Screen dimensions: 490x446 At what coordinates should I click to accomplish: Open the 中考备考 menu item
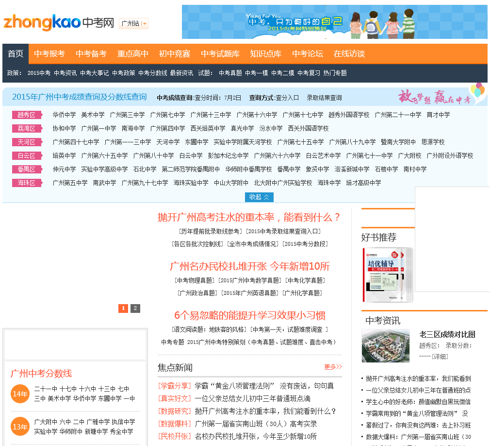[x=91, y=54]
